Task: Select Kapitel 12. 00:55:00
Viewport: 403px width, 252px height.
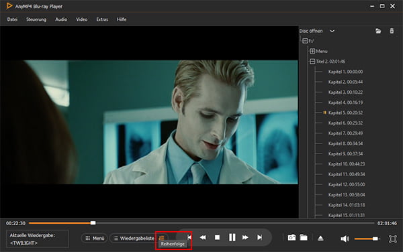Action: 347,184
